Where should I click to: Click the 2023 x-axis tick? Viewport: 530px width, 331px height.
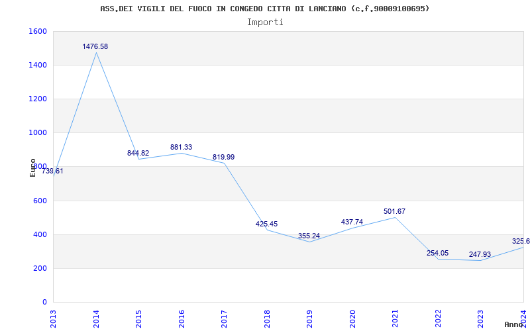[481, 318]
